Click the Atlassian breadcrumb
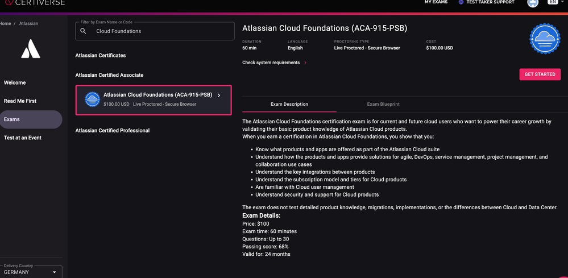Viewport: 568px width, 278px height. click(x=28, y=23)
